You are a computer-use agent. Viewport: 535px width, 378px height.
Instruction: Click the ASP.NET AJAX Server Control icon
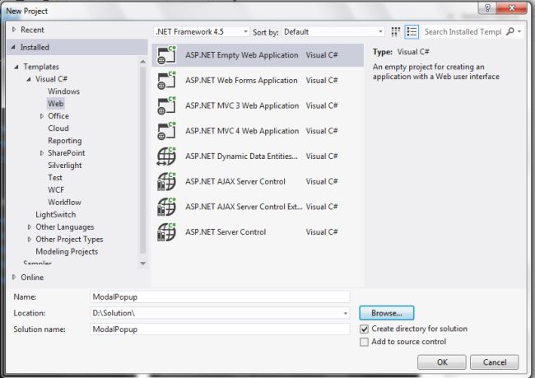pos(166,181)
